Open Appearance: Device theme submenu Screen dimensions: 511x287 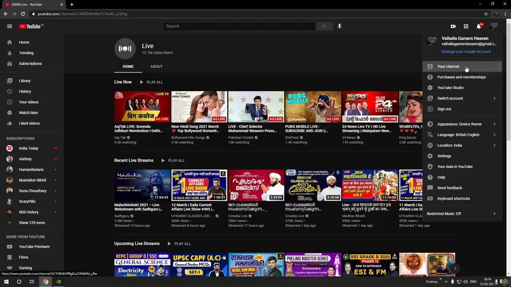462,124
